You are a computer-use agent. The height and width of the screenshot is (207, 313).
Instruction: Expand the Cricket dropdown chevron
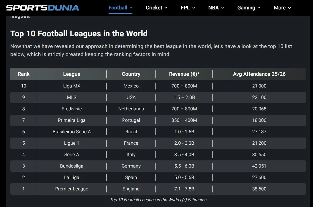pos(166,8)
